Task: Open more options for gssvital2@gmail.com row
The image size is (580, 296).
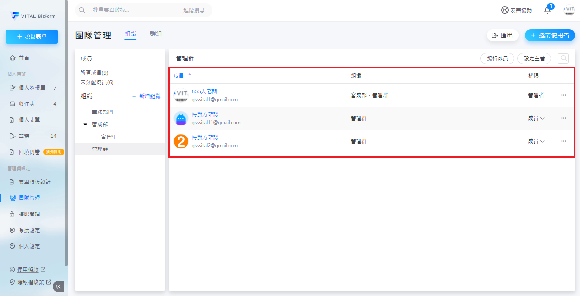Action: click(563, 141)
